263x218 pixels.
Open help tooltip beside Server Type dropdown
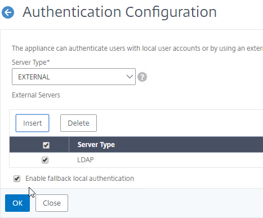point(142,77)
